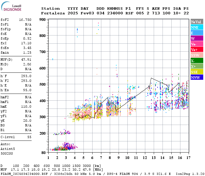This screenshot has width=205, height=176.
Task: Select the X+ light green legend swatch
Action: coord(197,66)
